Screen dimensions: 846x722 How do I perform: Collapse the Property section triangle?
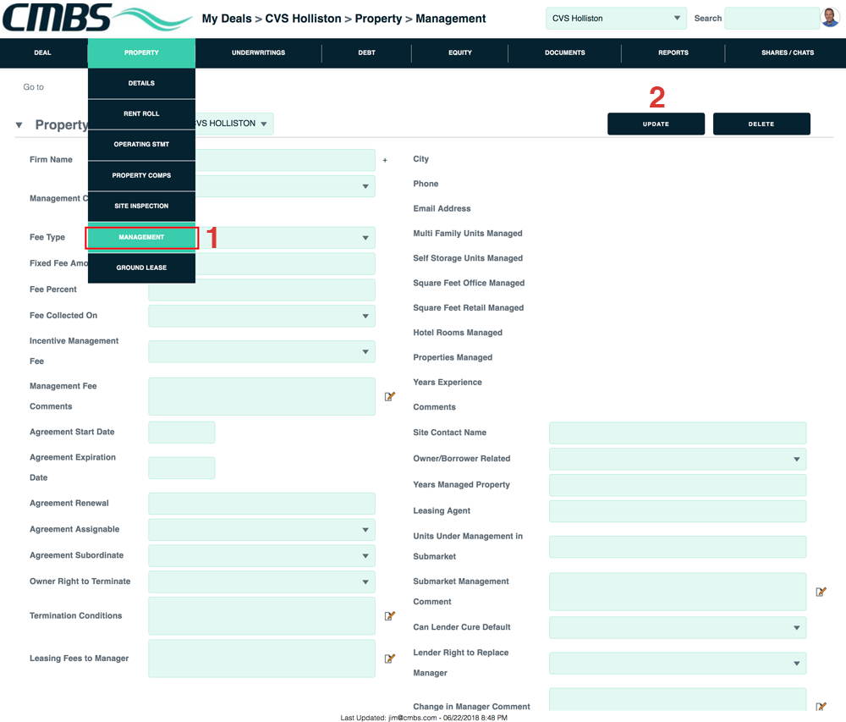point(19,125)
